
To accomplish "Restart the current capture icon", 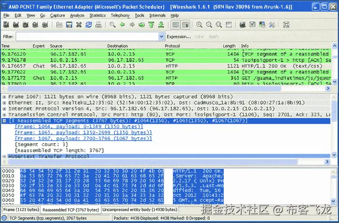I will (x=45, y=25).
